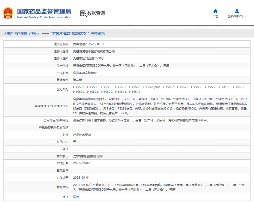
Task: Select the 附件 row label
Action: (x=65, y=135)
